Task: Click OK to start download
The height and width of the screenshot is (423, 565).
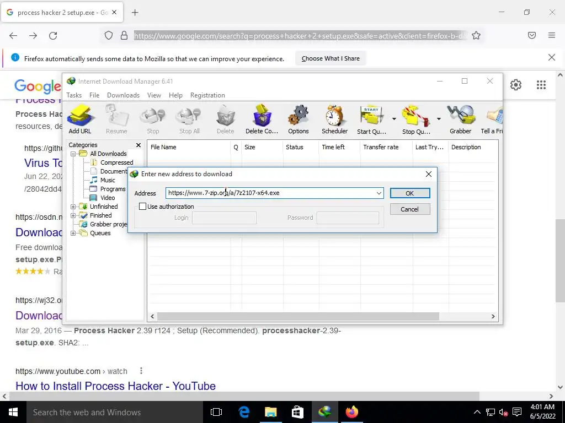Action: [x=410, y=193]
